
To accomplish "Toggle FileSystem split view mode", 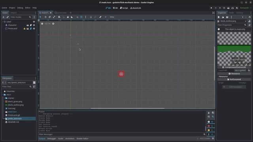I will tap(34, 82).
